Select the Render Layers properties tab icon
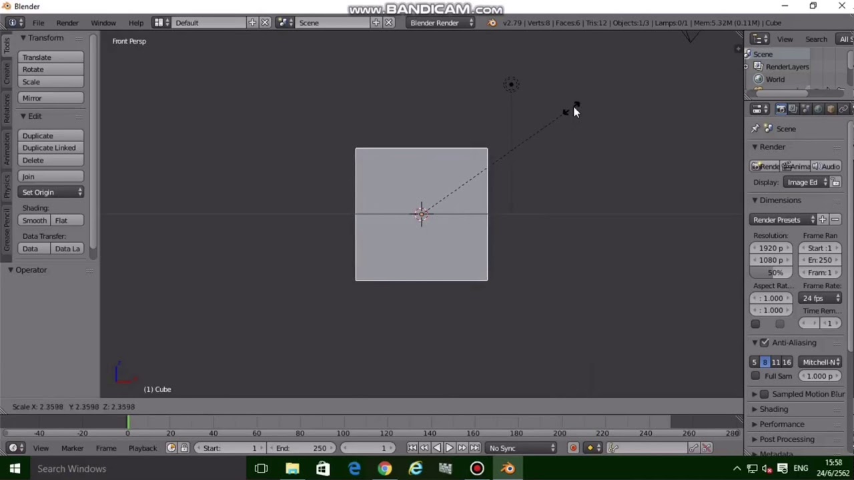 pos(793,109)
